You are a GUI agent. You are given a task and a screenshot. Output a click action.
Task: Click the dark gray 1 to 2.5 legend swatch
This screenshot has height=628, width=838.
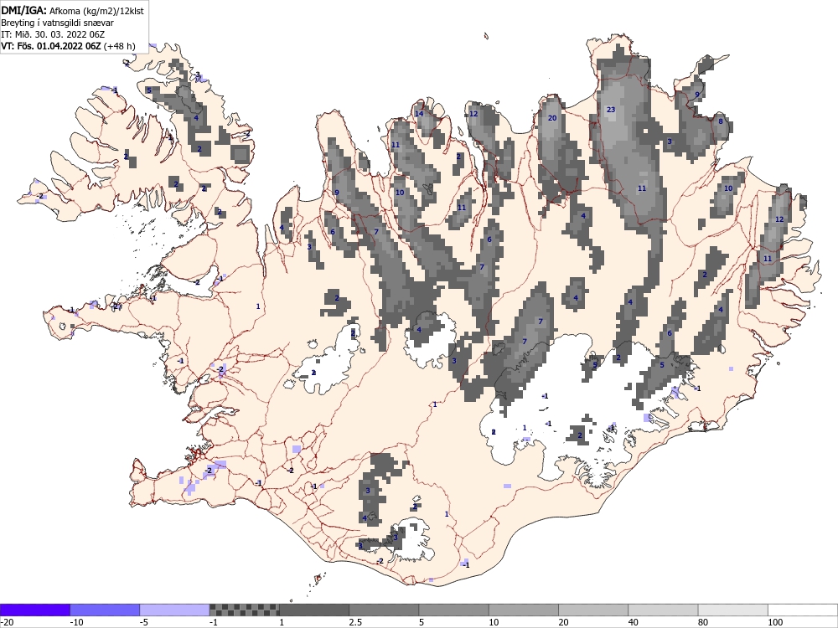[314, 610]
